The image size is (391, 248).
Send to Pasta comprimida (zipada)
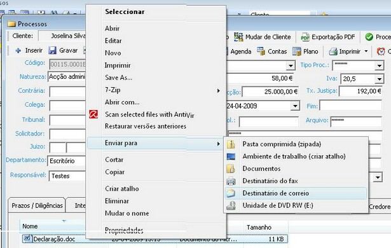[x=282, y=144]
